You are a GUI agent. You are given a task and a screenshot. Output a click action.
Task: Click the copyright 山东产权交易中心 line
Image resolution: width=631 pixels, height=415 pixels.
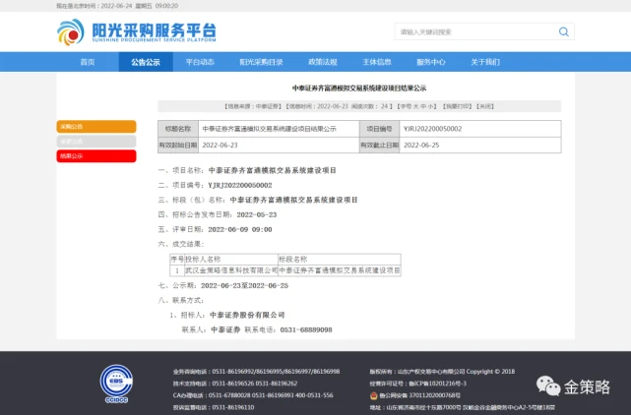click(442, 371)
